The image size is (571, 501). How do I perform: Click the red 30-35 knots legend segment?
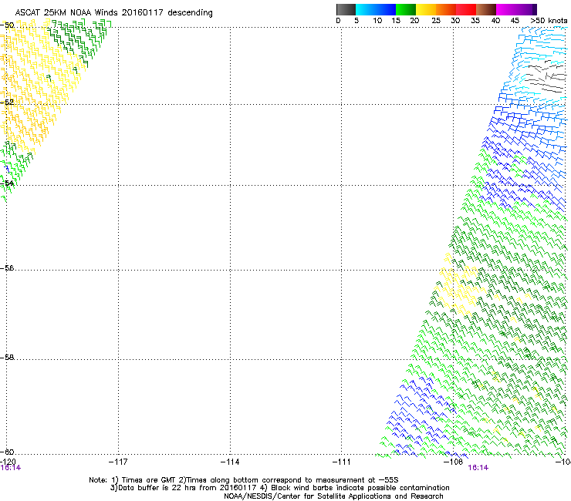[x=466, y=9]
